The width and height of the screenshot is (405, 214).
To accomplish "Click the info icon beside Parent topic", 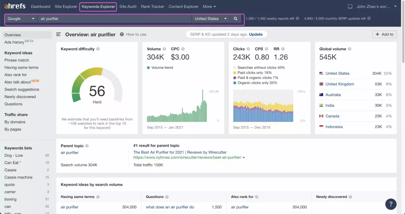I will coord(87,146).
